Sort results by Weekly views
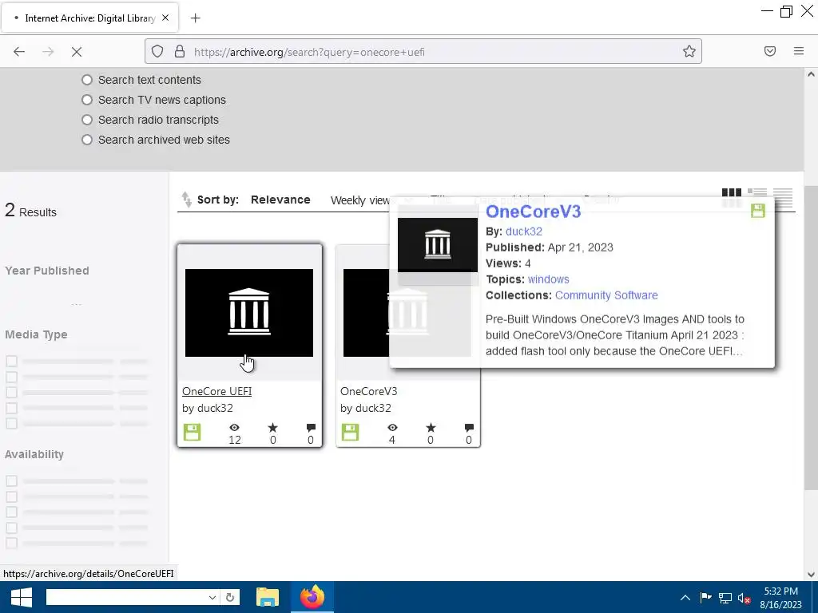Screen dimensions: 818x613 tap(360, 200)
